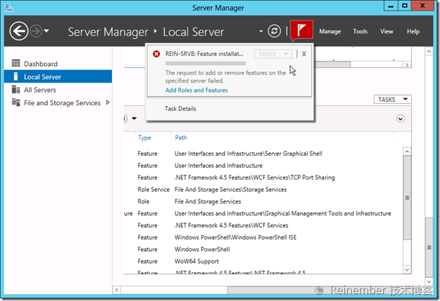The width and height of the screenshot is (440, 301).
Task: Click the red error icon in notification
Action: [156, 53]
